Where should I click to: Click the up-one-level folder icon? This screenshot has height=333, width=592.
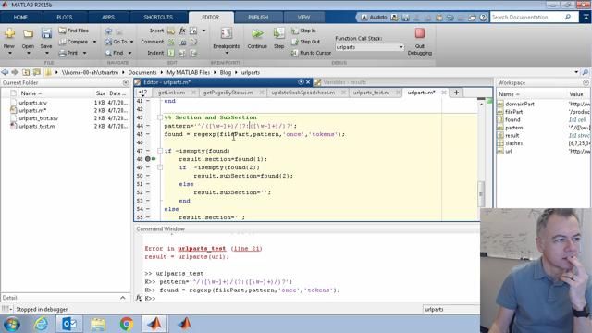(26, 72)
